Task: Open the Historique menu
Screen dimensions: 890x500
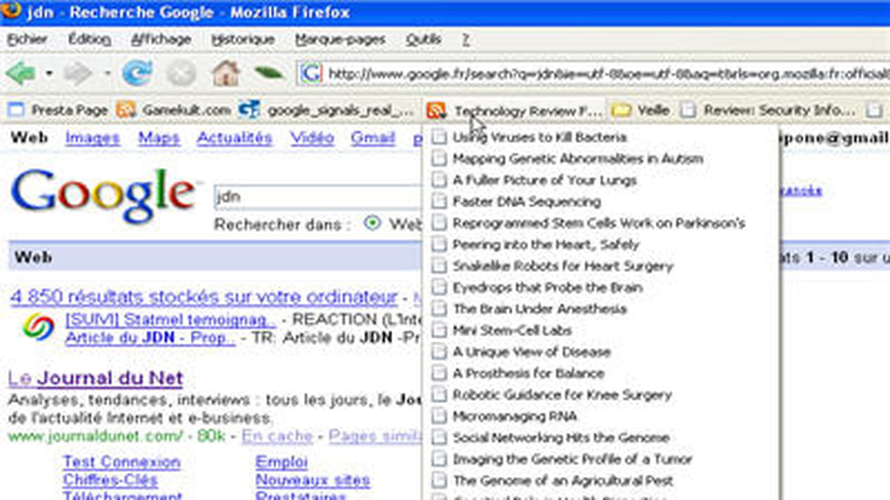Action: (x=243, y=39)
